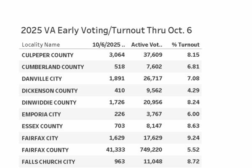
Task: Click the 10/6/2025 column header
Action: (109, 45)
